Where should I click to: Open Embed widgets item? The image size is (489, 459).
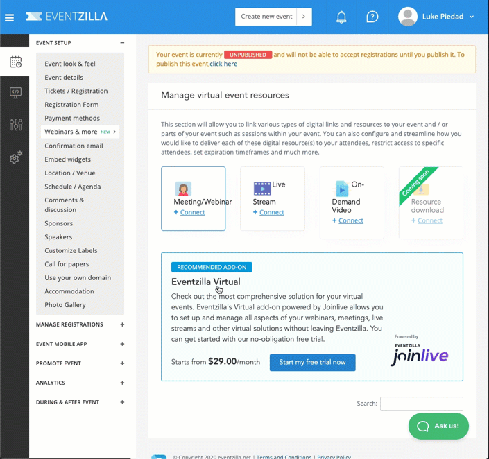(x=67, y=159)
